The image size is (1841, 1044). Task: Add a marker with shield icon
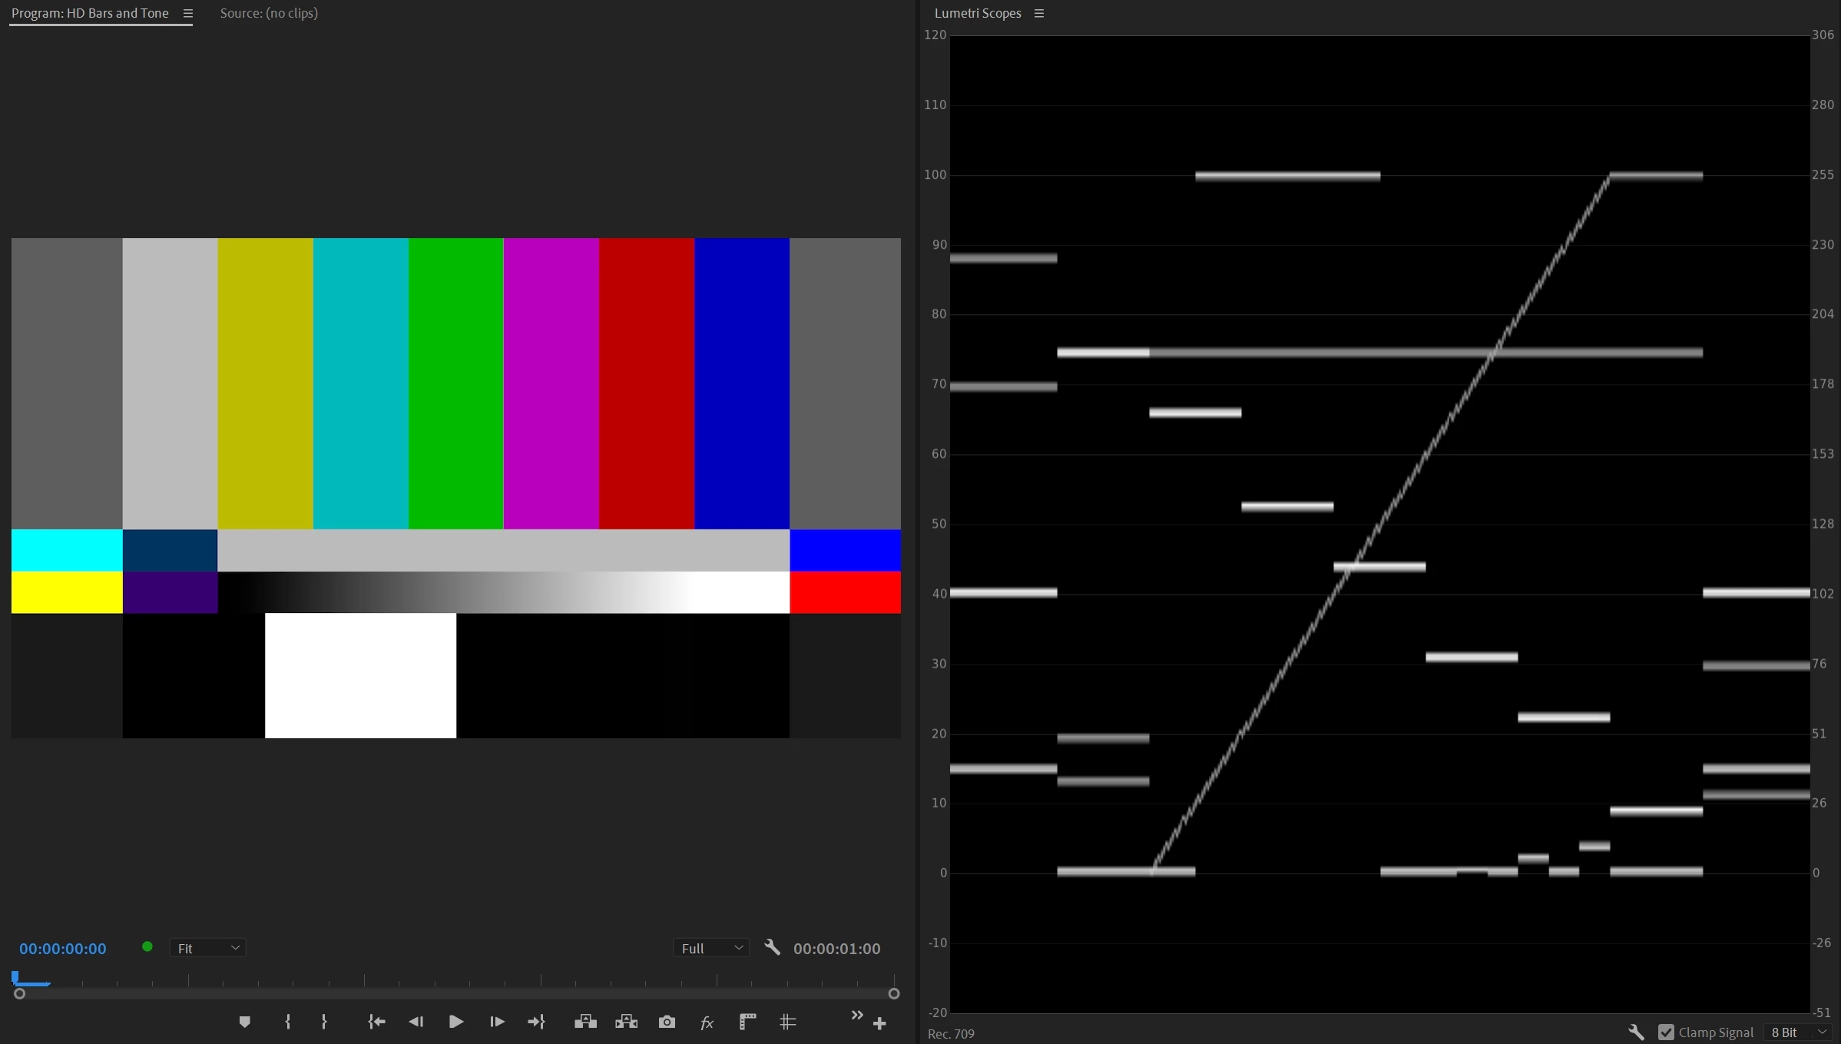244,1022
